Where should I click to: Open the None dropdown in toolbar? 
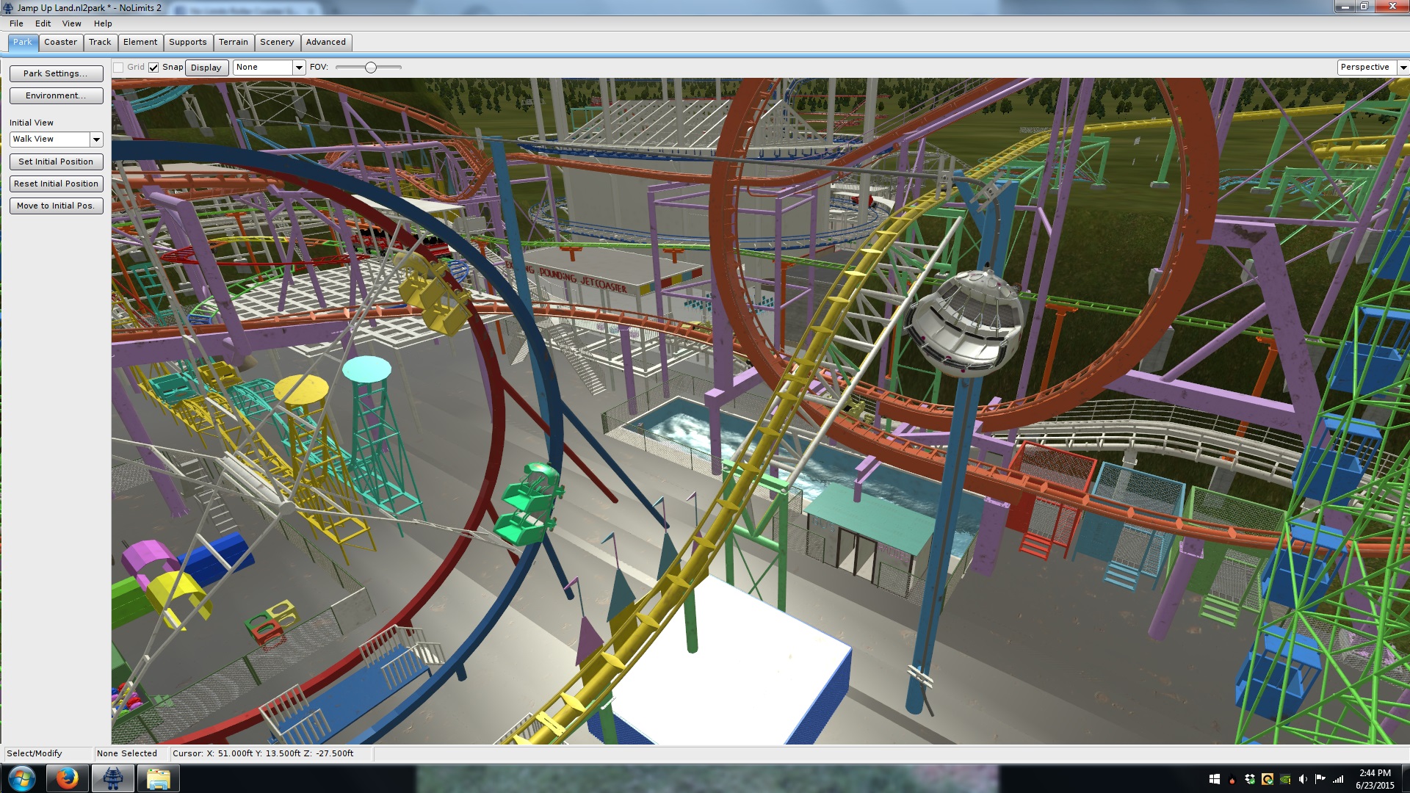(x=298, y=68)
